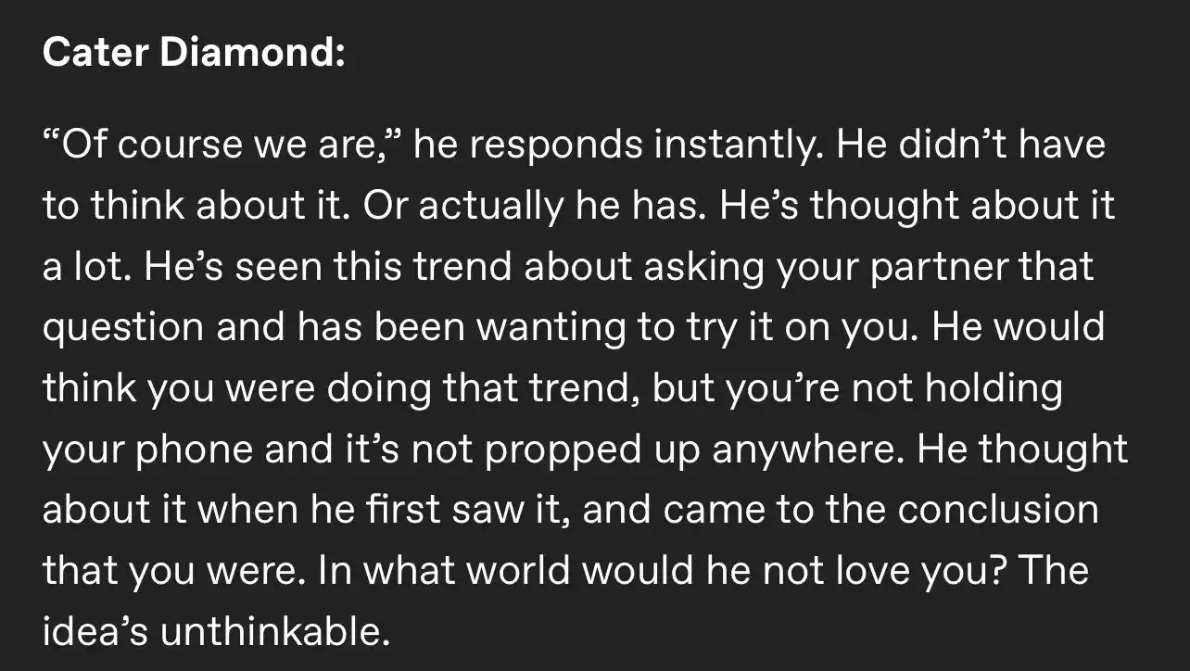Viewport: 1190px width, 671px height.
Task: Click the "Cater Diamond:" heading
Action: click(194, 52)
